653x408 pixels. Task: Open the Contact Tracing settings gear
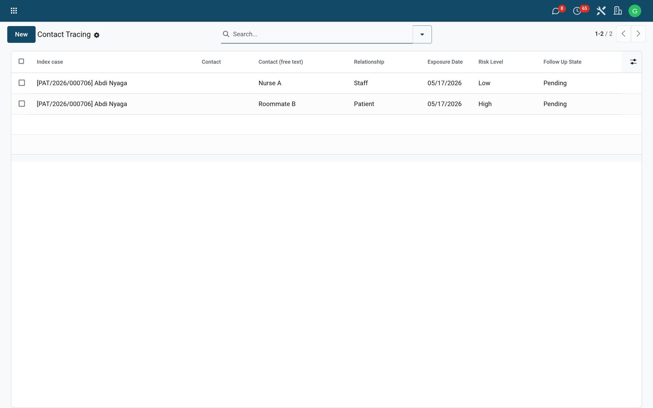point(97,35)
